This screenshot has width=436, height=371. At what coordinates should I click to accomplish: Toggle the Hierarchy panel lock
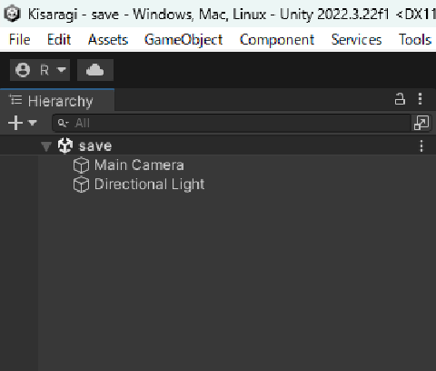coord(400,99)
